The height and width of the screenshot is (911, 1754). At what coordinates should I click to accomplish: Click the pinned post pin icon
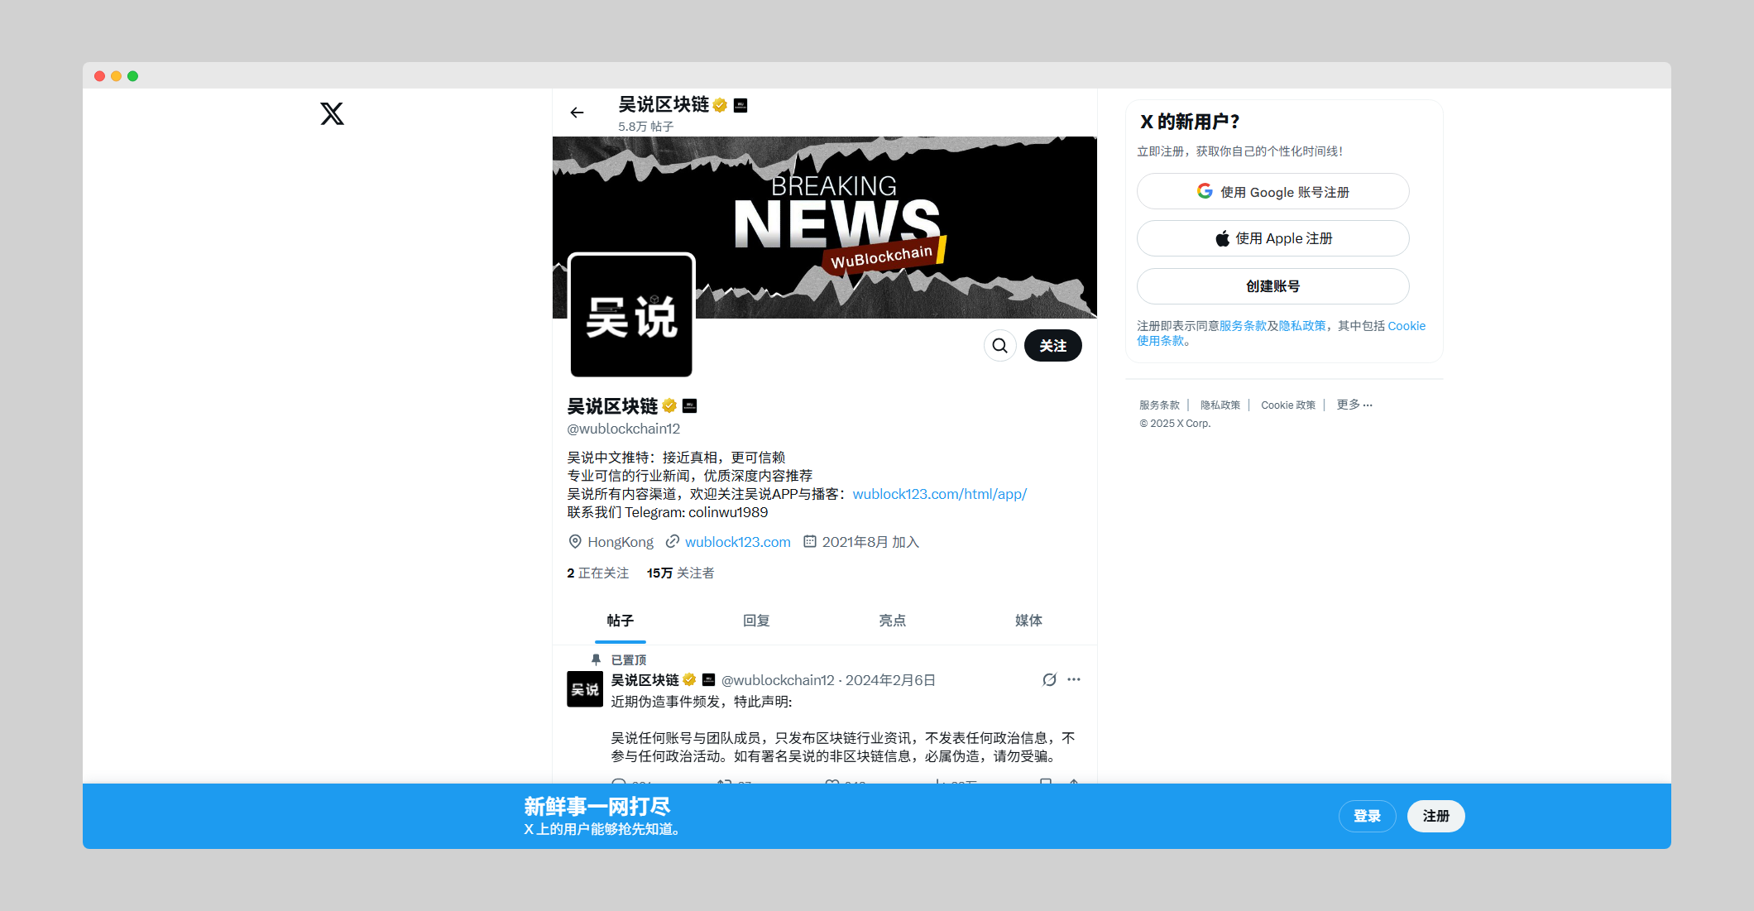596,659
